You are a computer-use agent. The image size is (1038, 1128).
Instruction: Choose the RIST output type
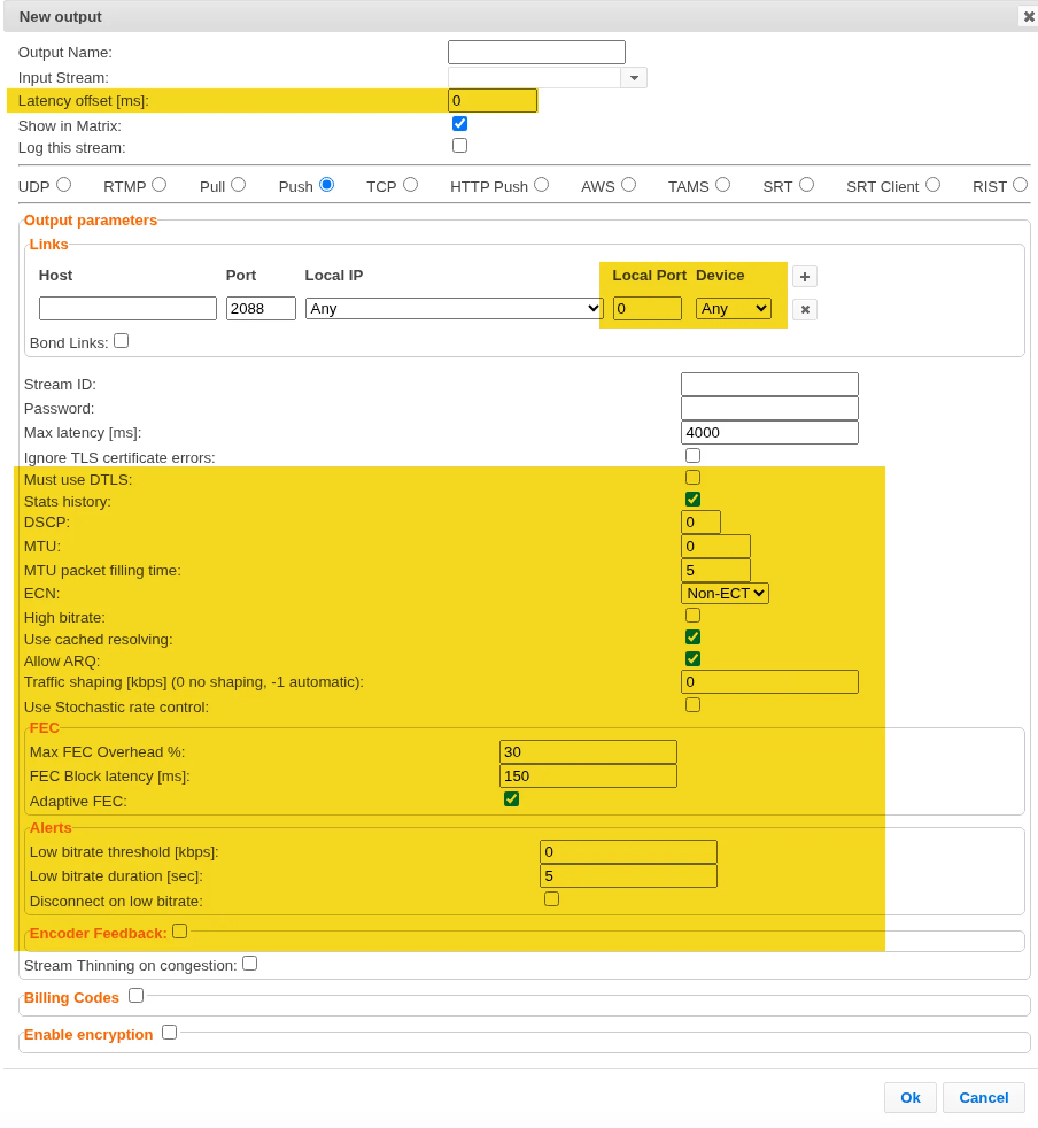coord(1020,184)
